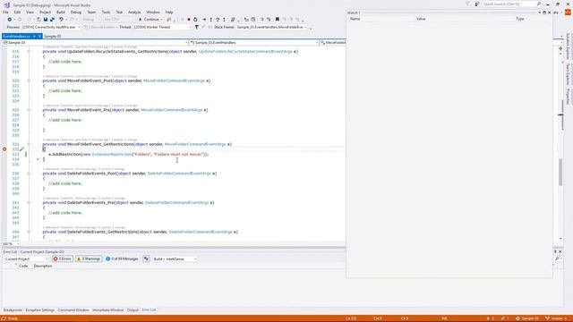Switch to the Exception Settings tab
The height and width of the screenshot is (322, 573).
tap(39, 310)
